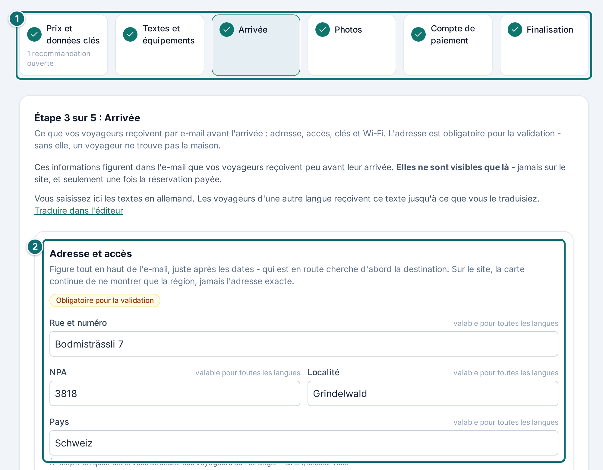Focus the Rue et numéro field

[x=304, y=344]
